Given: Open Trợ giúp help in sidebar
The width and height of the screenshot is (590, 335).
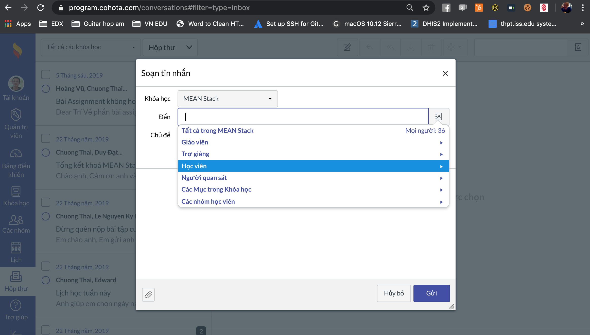Looking at the screenshot, I should coord(16,310).
